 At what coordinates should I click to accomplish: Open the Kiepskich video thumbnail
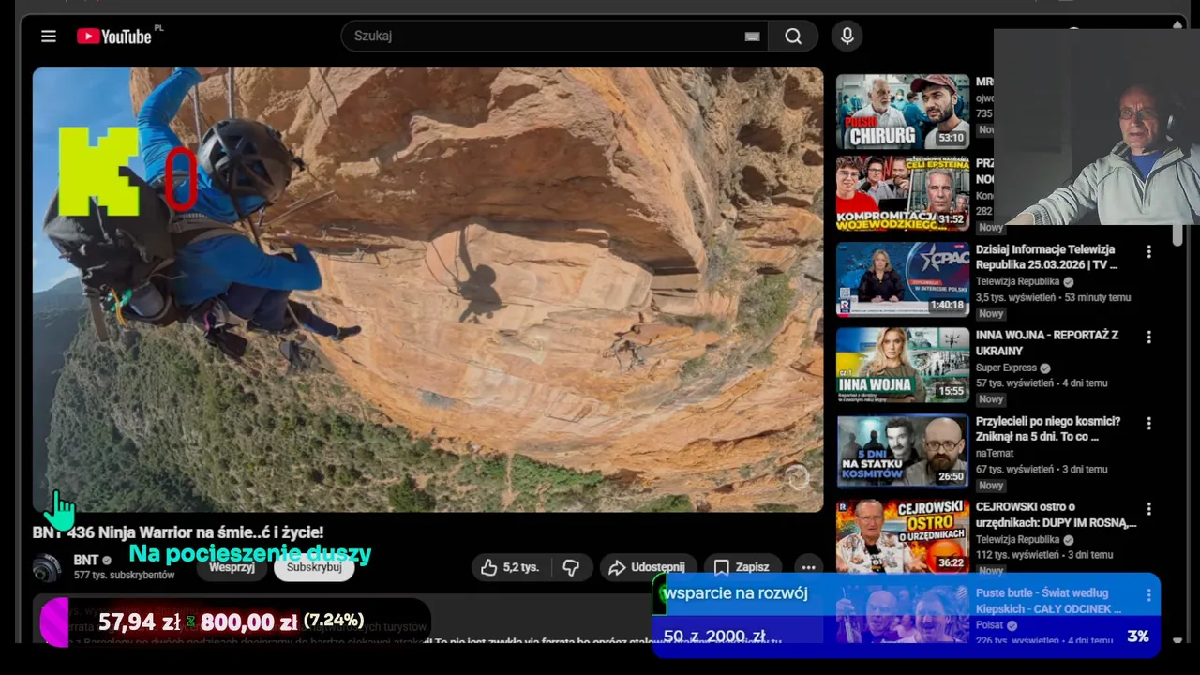903,614
